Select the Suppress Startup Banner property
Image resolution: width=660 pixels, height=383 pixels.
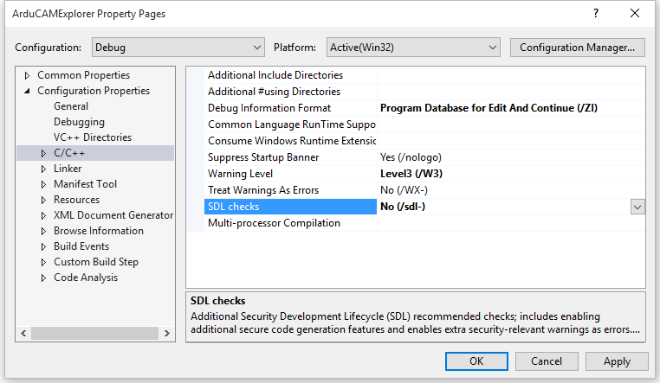click(x=290, y=157)
